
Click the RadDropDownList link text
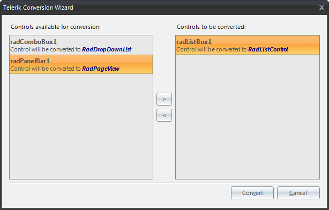107,49
